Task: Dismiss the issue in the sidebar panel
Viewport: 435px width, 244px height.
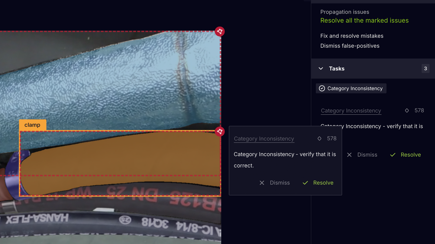Action: (362, 155)
